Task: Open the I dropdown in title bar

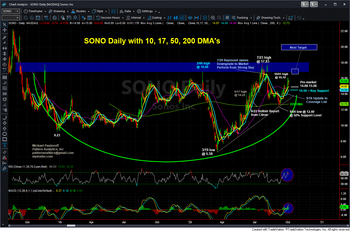Action: (x=313, y=4)
